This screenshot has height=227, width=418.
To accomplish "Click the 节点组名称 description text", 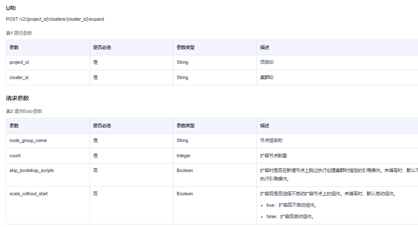I will [x=272, y=140].
